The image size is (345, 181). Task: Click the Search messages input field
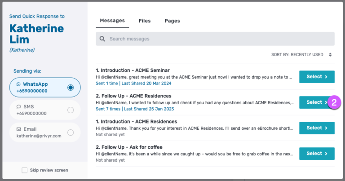pyautogui.click(x=215, y=39)
